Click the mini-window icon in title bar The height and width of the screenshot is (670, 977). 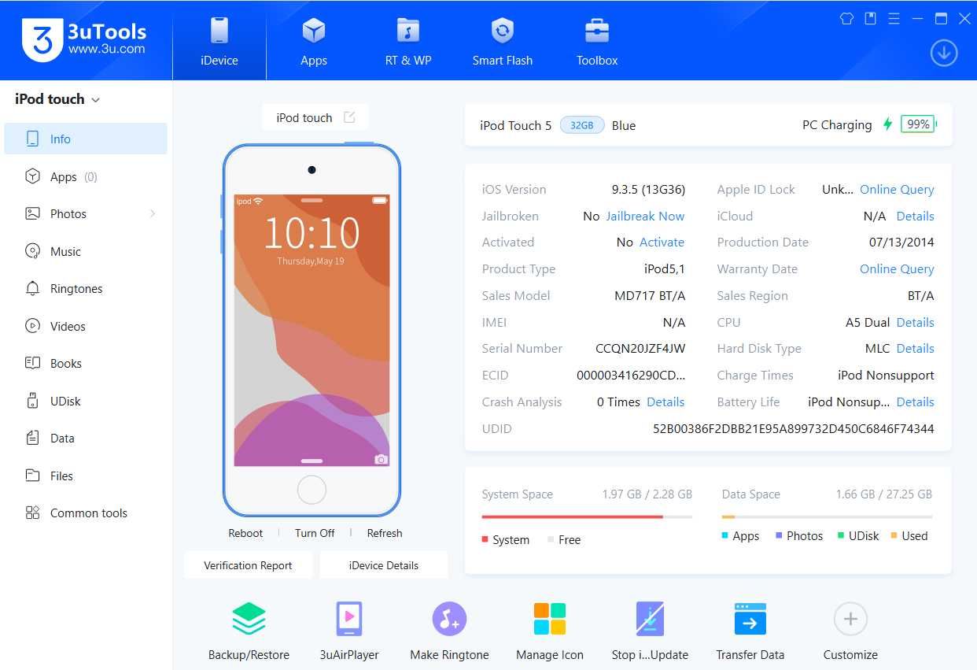click(870, 18)
